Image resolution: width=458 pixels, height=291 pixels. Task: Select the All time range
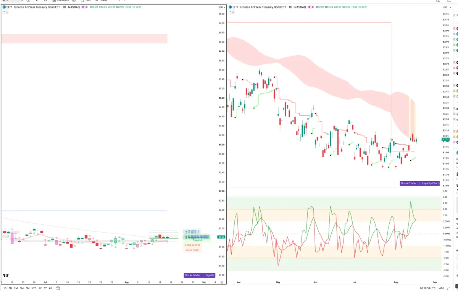[x=50, y=288]
